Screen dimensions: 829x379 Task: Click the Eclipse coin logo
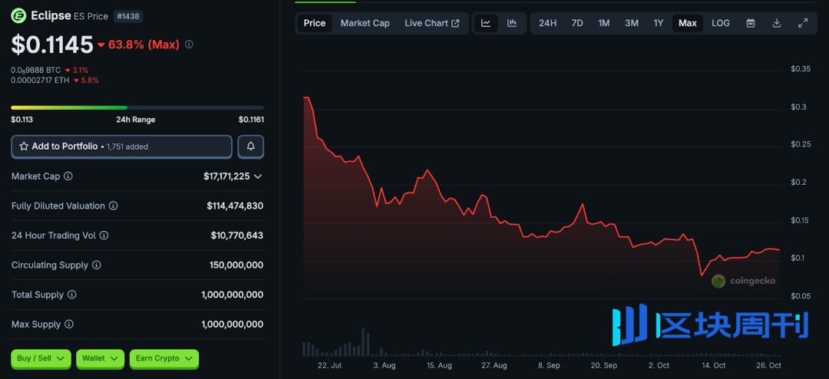pos(18,15)
